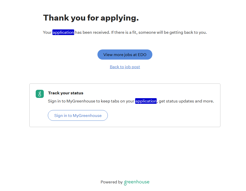The image size is (246, 191).
Task: Click the "Thank you for applying." heading
Action: [x=91, y=18]
